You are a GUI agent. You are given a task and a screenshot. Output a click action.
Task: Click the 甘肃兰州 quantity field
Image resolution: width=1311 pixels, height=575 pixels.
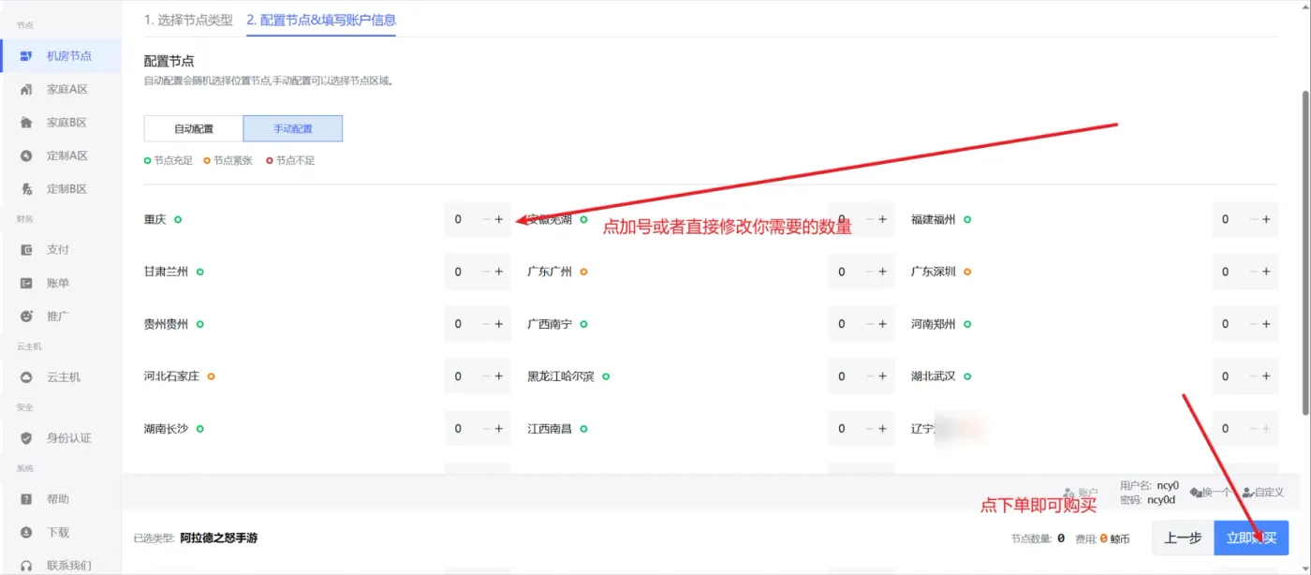[x=459, y=272]
